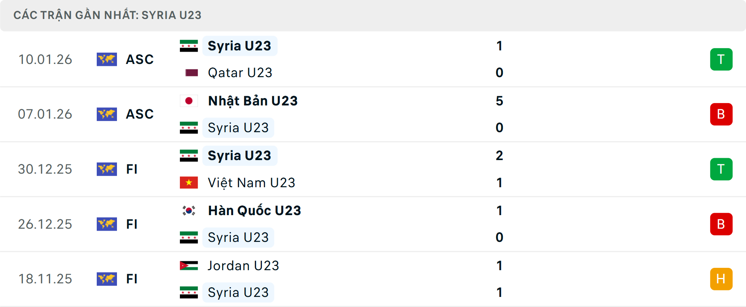The image size is (746, 307).
Task: Click the Syria U23 flag icon
Action: click(189, 45)
